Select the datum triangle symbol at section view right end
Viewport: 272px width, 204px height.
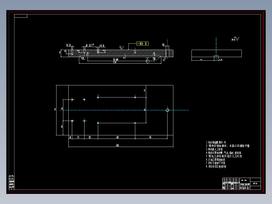(165, 58)
